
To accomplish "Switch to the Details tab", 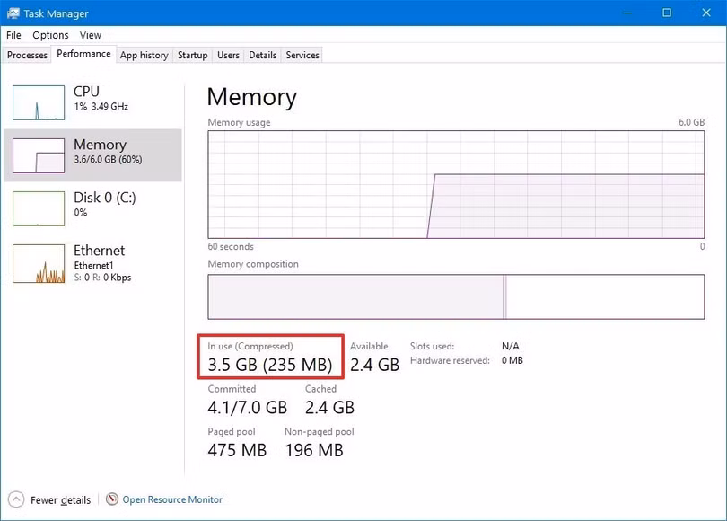I will pos(262,55).
